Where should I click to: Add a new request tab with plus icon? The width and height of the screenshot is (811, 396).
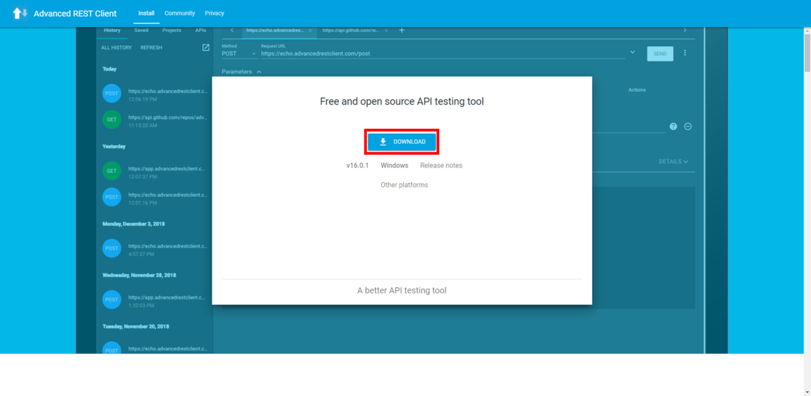(x=401, y=30)
